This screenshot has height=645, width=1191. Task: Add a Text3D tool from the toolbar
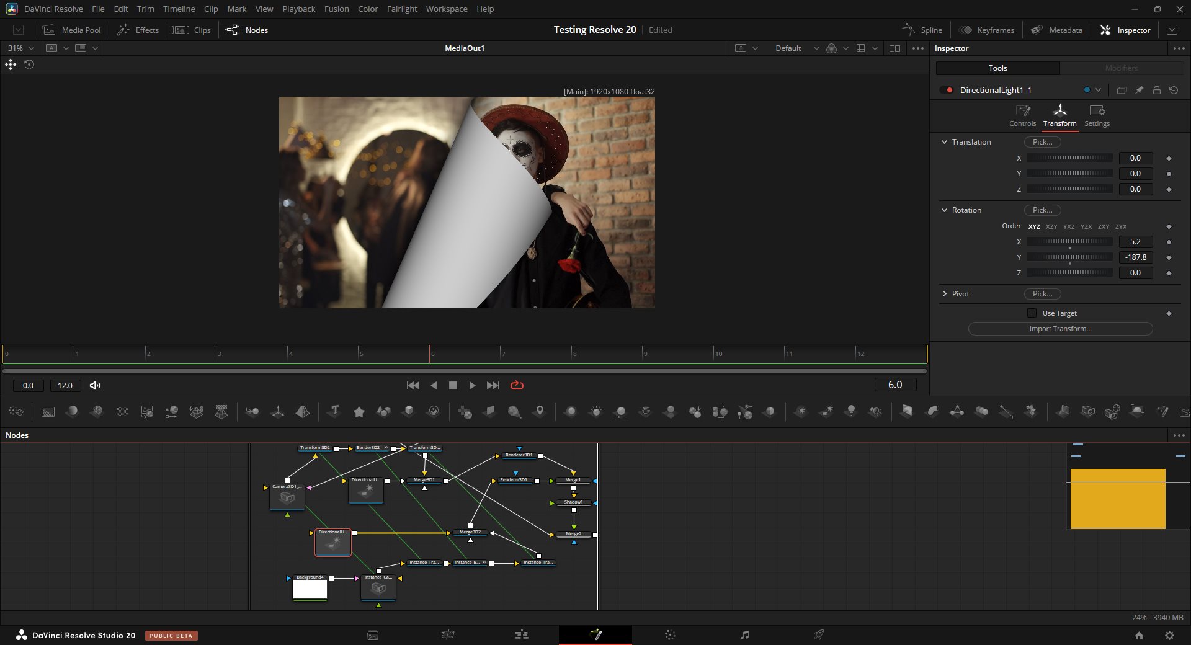(x=334, y=411)
